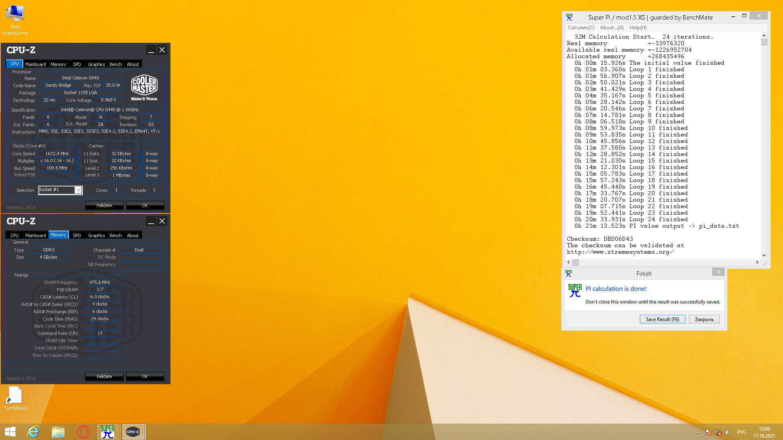Click the Super PI icon in the Finish dialog

click(x=575, y=290)
